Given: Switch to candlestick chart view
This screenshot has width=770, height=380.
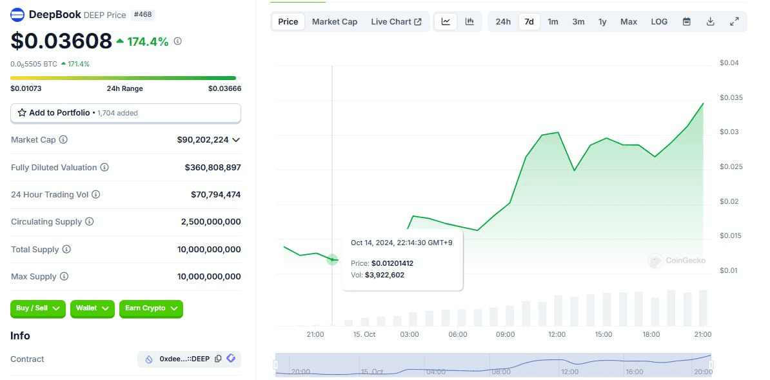Looking at the screenshot, I should coord(469,22).
